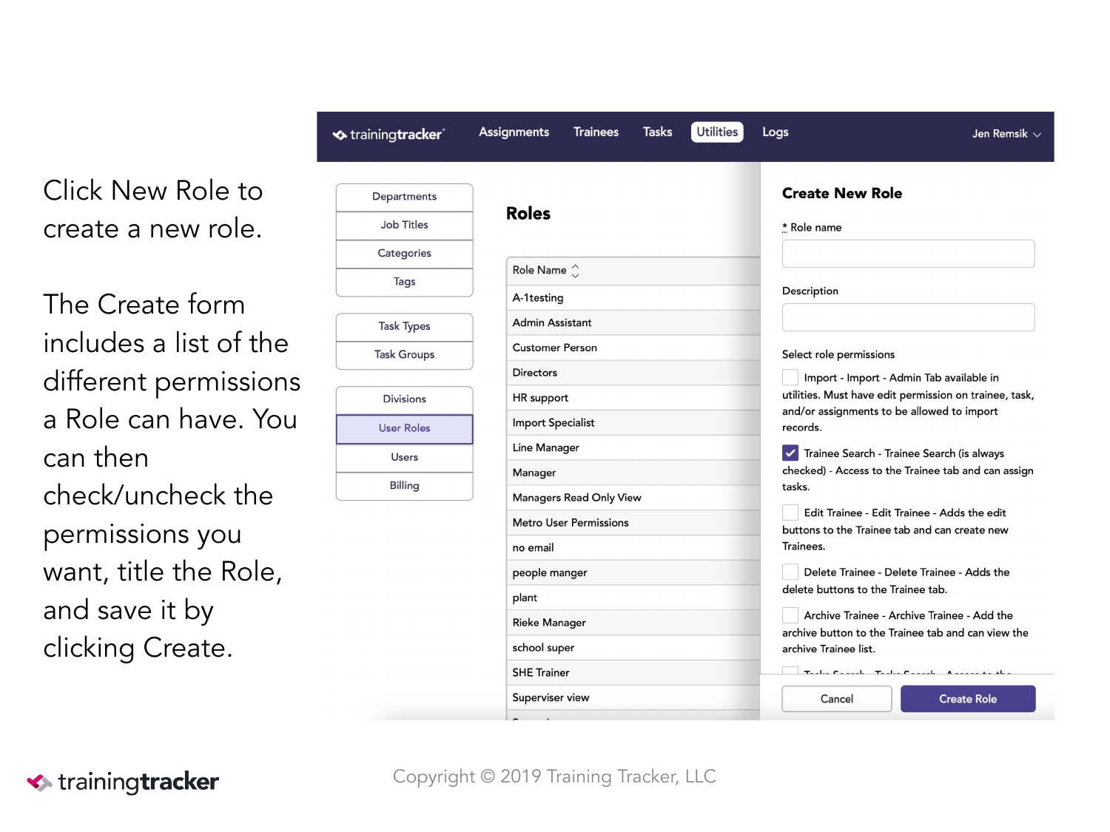Open Users in the sidebar
The image size is (1110, 832).
[404, 457]
